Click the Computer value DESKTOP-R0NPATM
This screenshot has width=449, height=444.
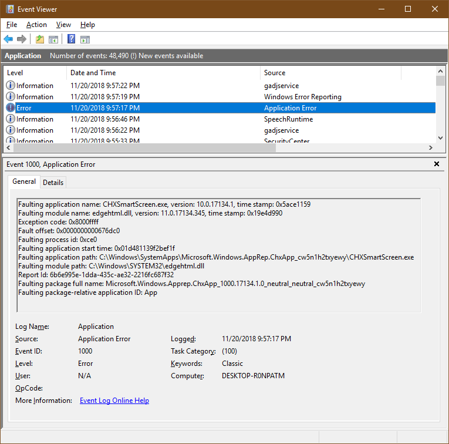coord(253,376)
